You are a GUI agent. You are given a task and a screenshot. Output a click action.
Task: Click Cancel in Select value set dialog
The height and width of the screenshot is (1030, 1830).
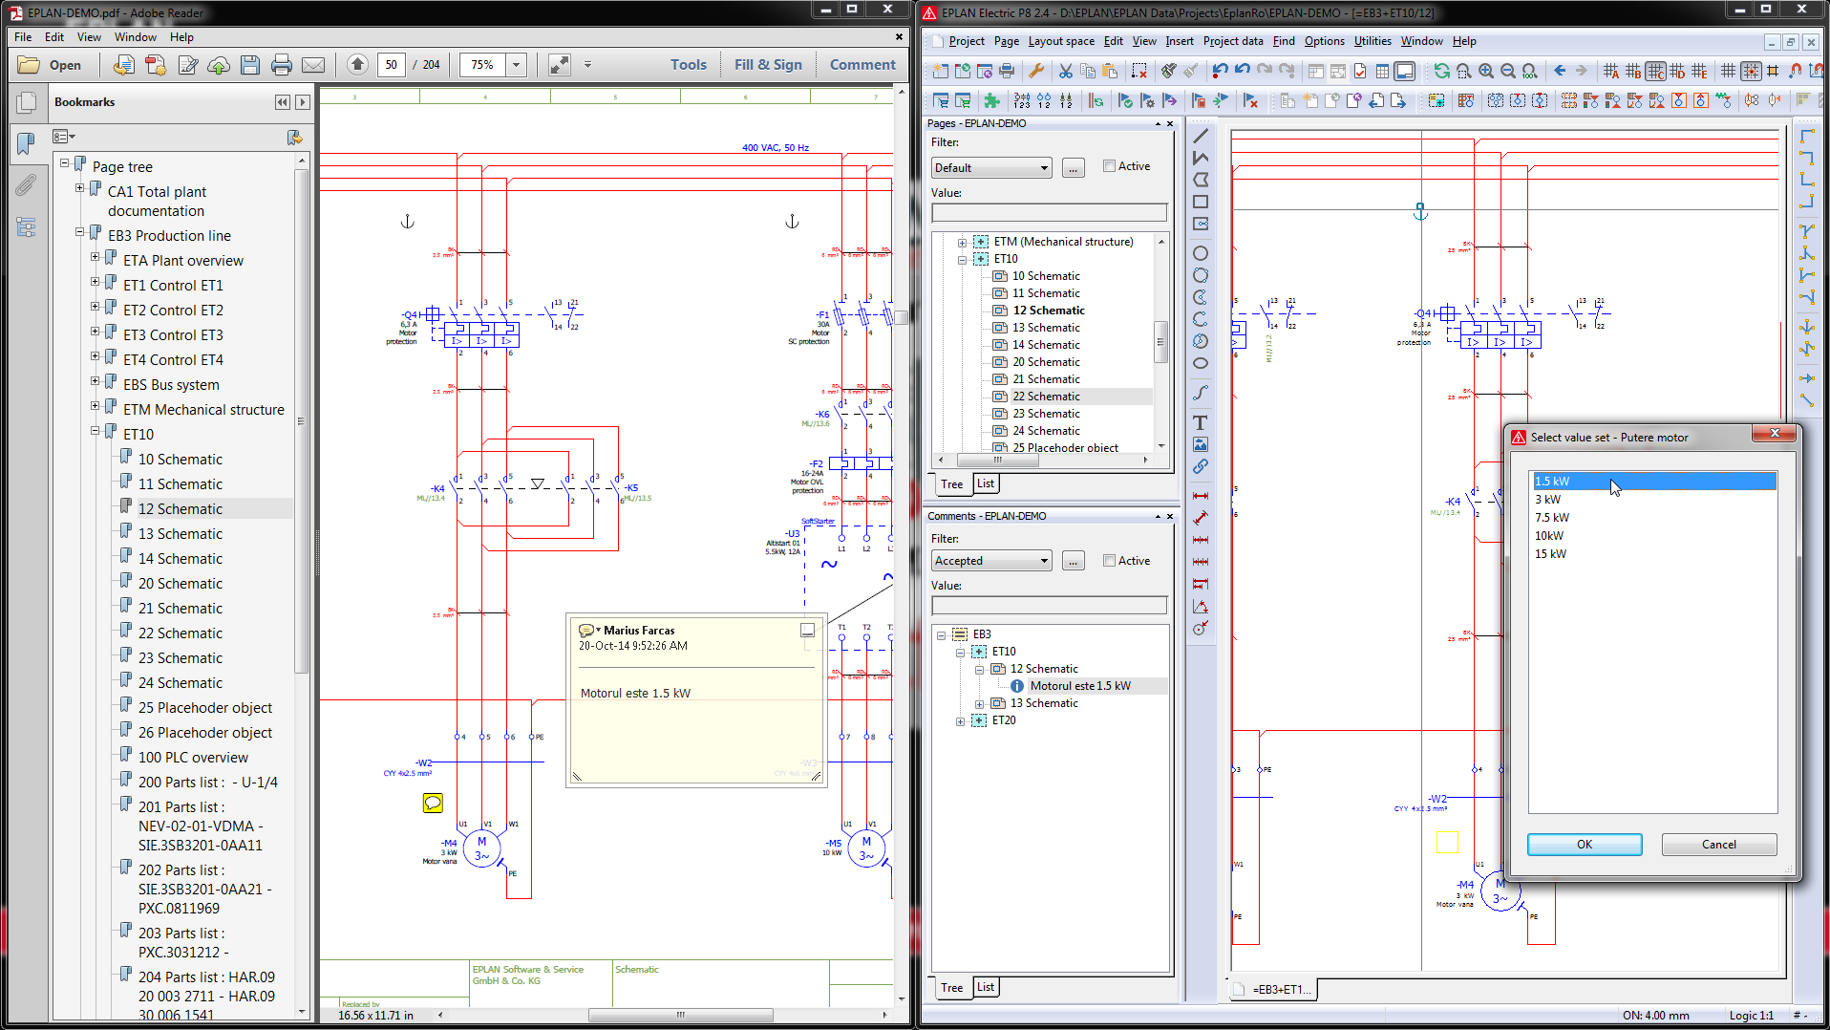pos(1718,845)
